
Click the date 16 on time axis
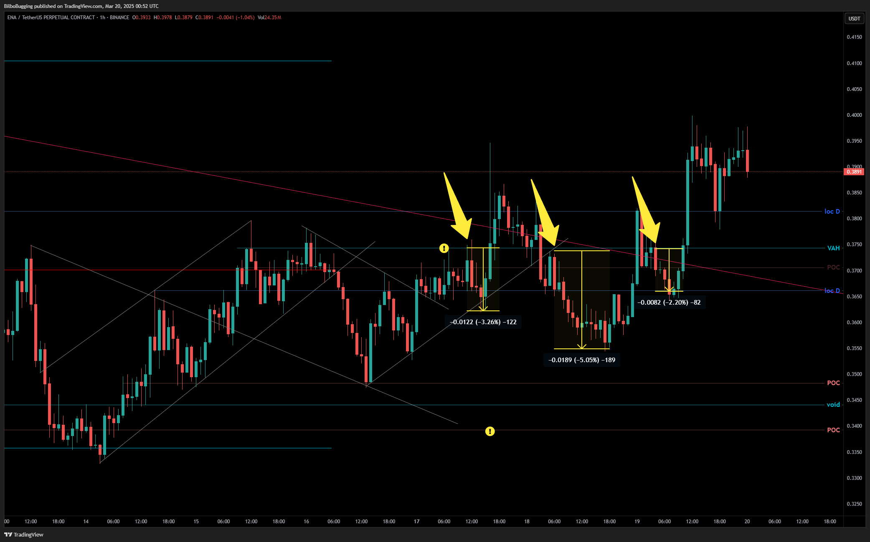click(x=307, y=522)
